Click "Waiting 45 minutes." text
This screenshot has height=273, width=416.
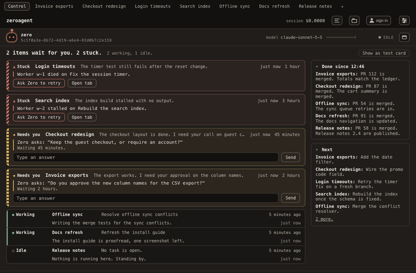click(41, 148)
